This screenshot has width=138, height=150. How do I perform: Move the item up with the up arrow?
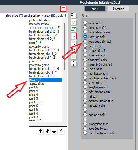click(x=40, y=131)
